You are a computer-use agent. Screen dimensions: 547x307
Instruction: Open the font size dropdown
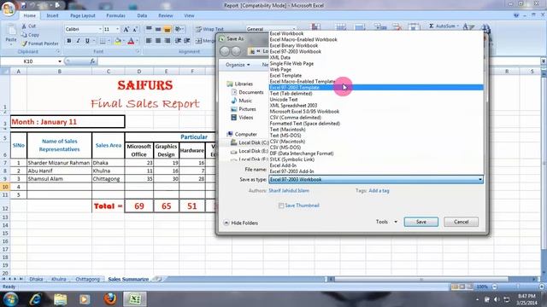pos(117,29)
